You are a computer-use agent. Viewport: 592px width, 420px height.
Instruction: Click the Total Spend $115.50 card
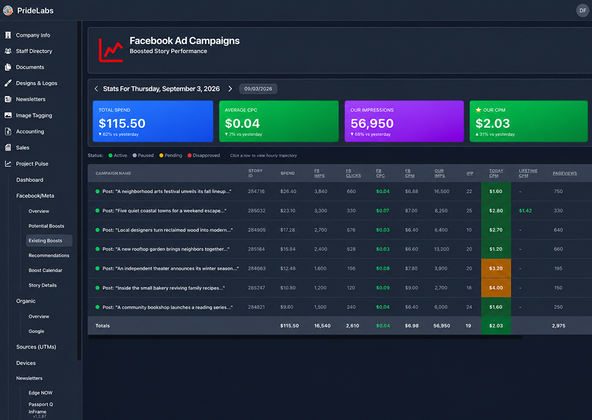pos(153,121)
